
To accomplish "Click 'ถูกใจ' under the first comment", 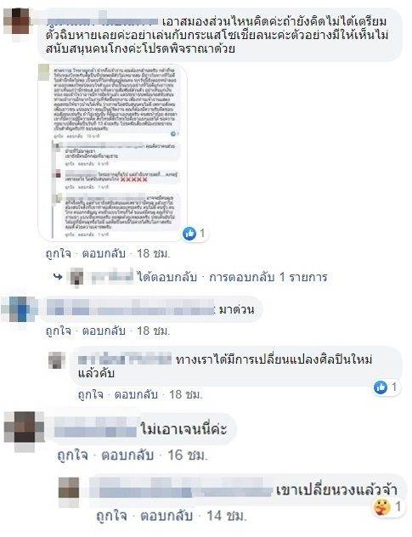I will click(59, 254).
